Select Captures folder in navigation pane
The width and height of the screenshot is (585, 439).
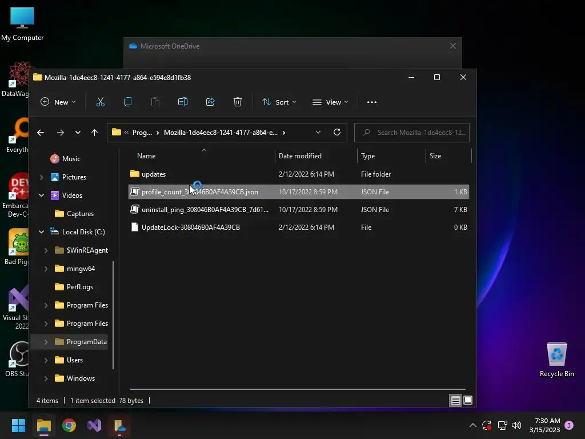pos(74,214)
